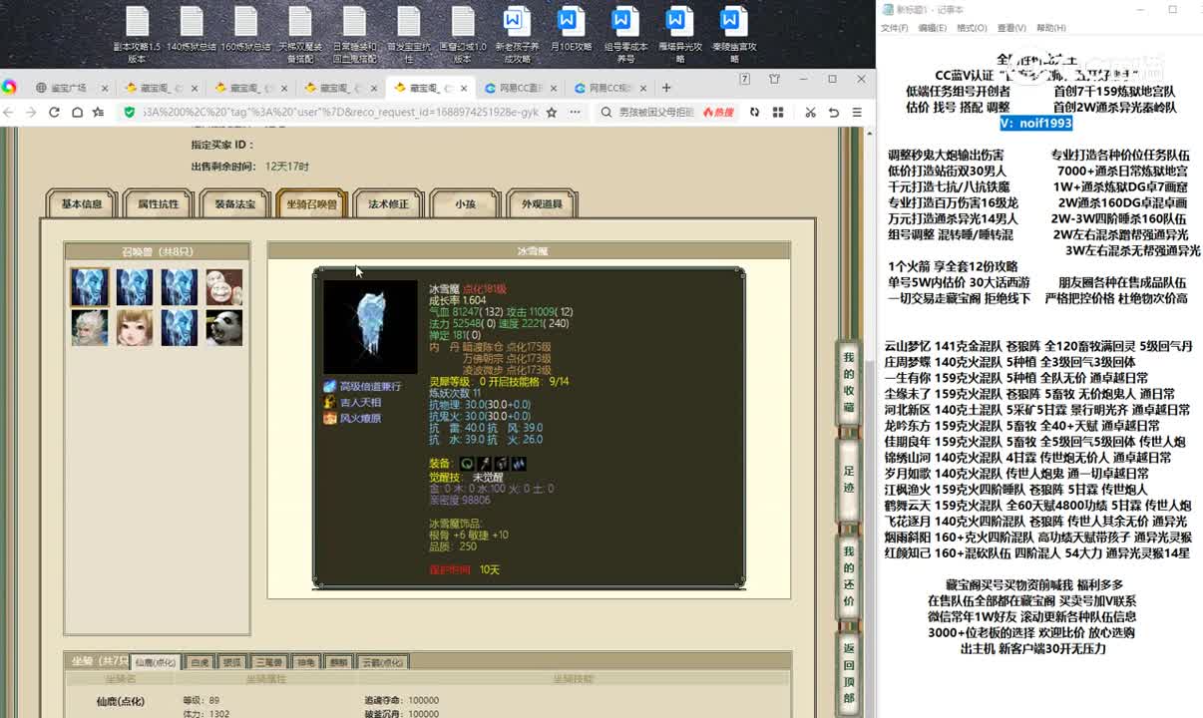
Task: Reload the page with refresh icon
Action: coord(54,113)
